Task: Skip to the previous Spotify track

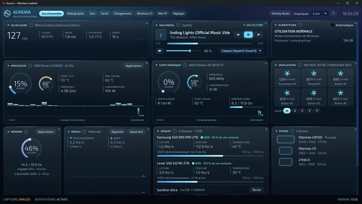Action: click(238, 35)
